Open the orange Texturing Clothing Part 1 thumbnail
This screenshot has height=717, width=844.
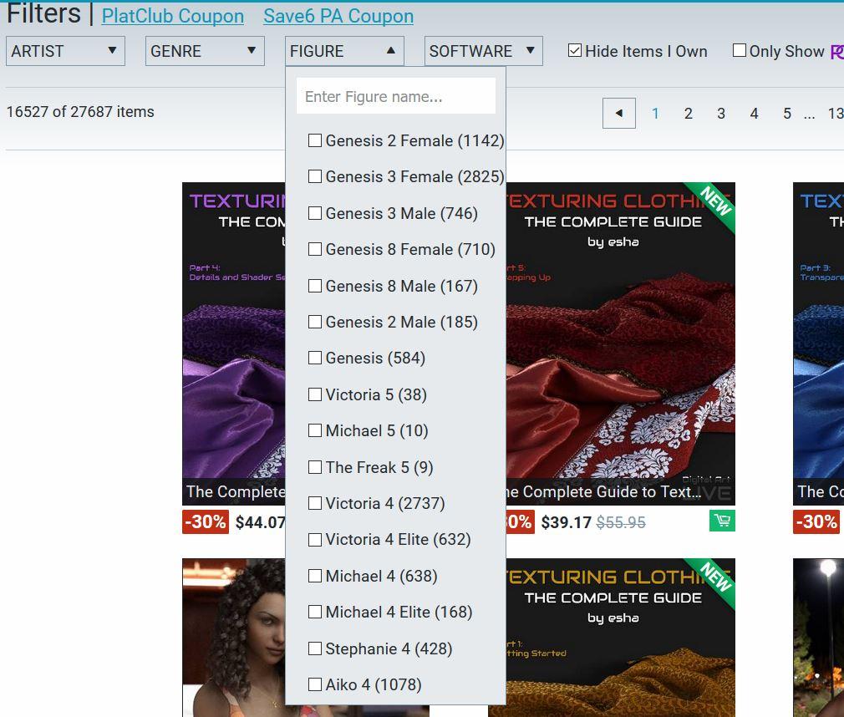coord(621,638)
